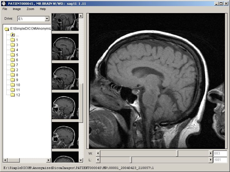Click the L value field showing -681

(x=220, y=160)
